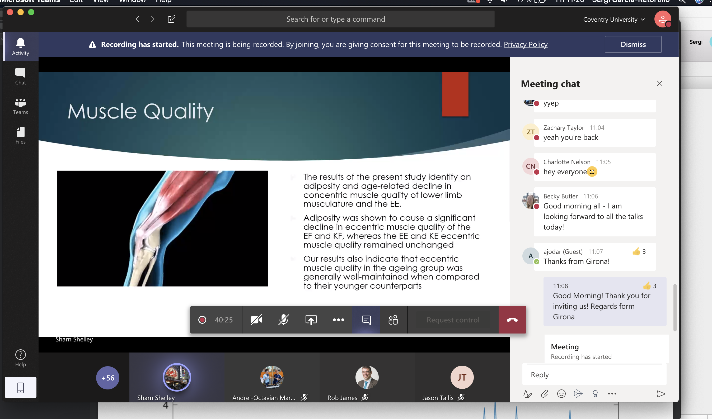Open the Window menu in menu bar

point(132,1)
